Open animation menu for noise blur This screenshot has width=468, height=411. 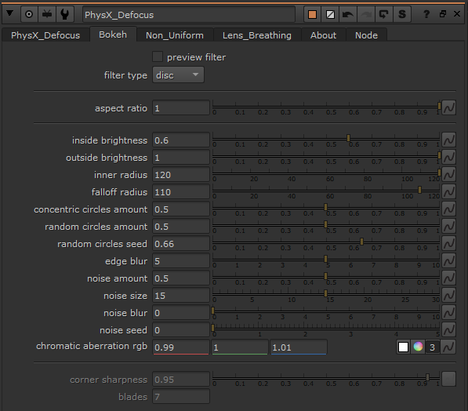(448, 313)
